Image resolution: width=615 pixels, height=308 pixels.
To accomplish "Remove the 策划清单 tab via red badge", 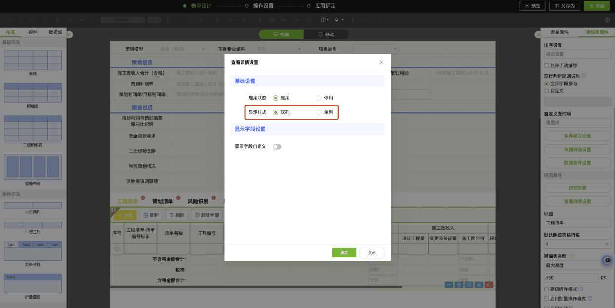I will [x=178, y=198].
